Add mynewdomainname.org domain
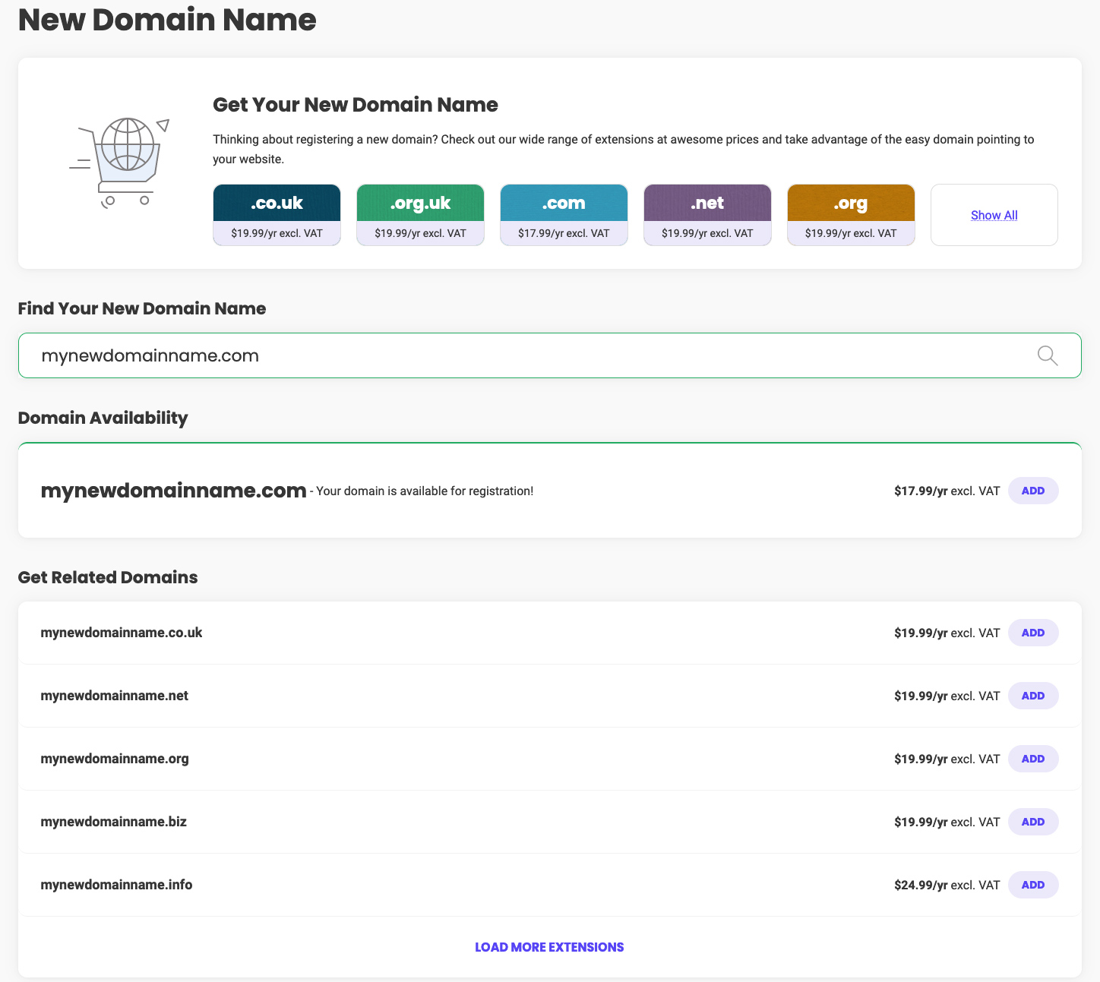The width and height of the screenshot is (1100, 982). [x=1033, y=759]
